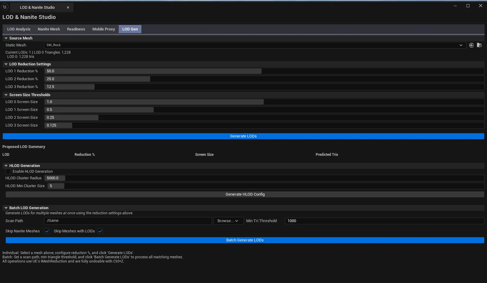The image size is (487, 283).
Task: Click the LOD 2 Reduction % slider
Action: click(x=264, y=79)
